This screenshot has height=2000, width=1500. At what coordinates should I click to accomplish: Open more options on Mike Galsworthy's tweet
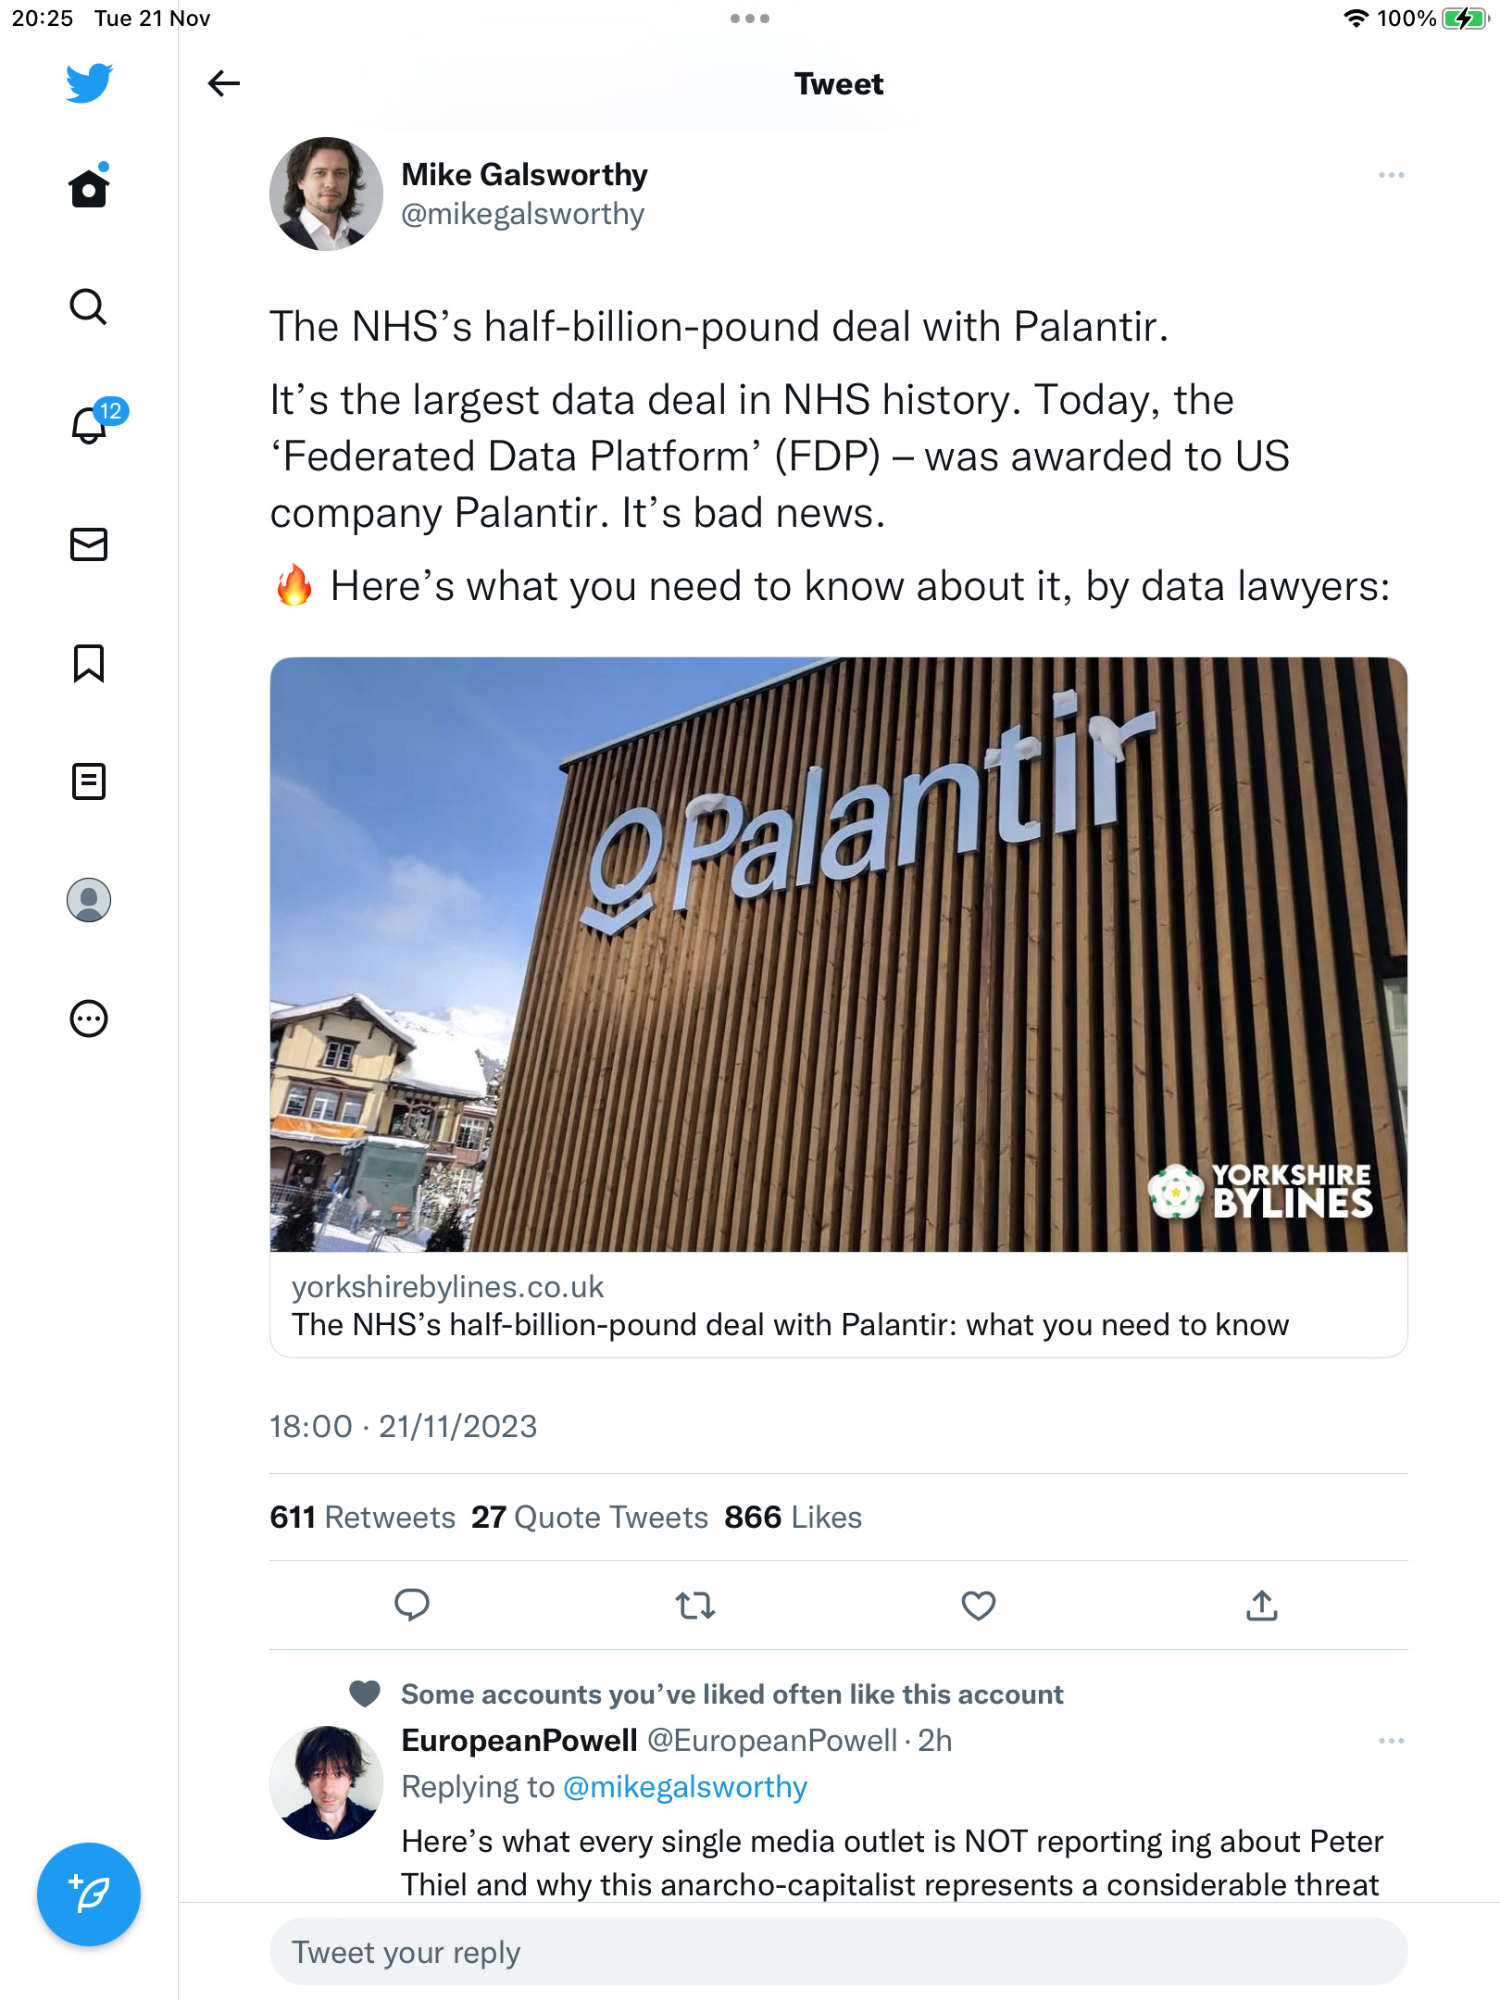tap(1391, 175)
